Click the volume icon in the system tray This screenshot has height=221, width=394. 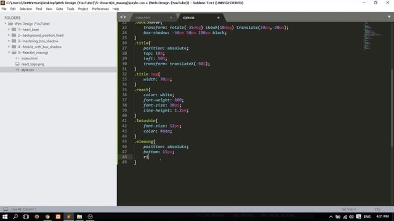pyautogui.click(x=352, y=217)
